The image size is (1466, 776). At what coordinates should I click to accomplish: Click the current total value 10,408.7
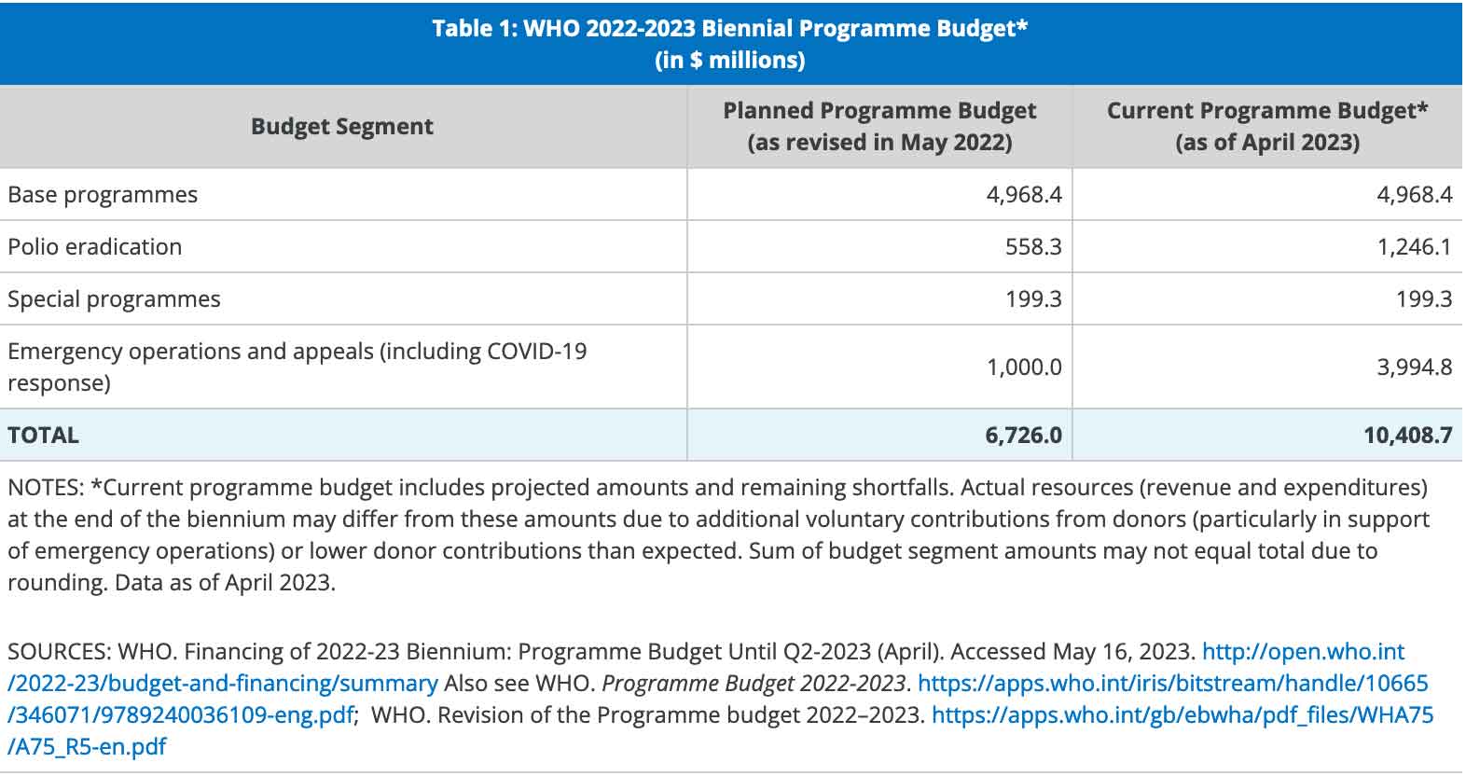[x=1407, y=436]
